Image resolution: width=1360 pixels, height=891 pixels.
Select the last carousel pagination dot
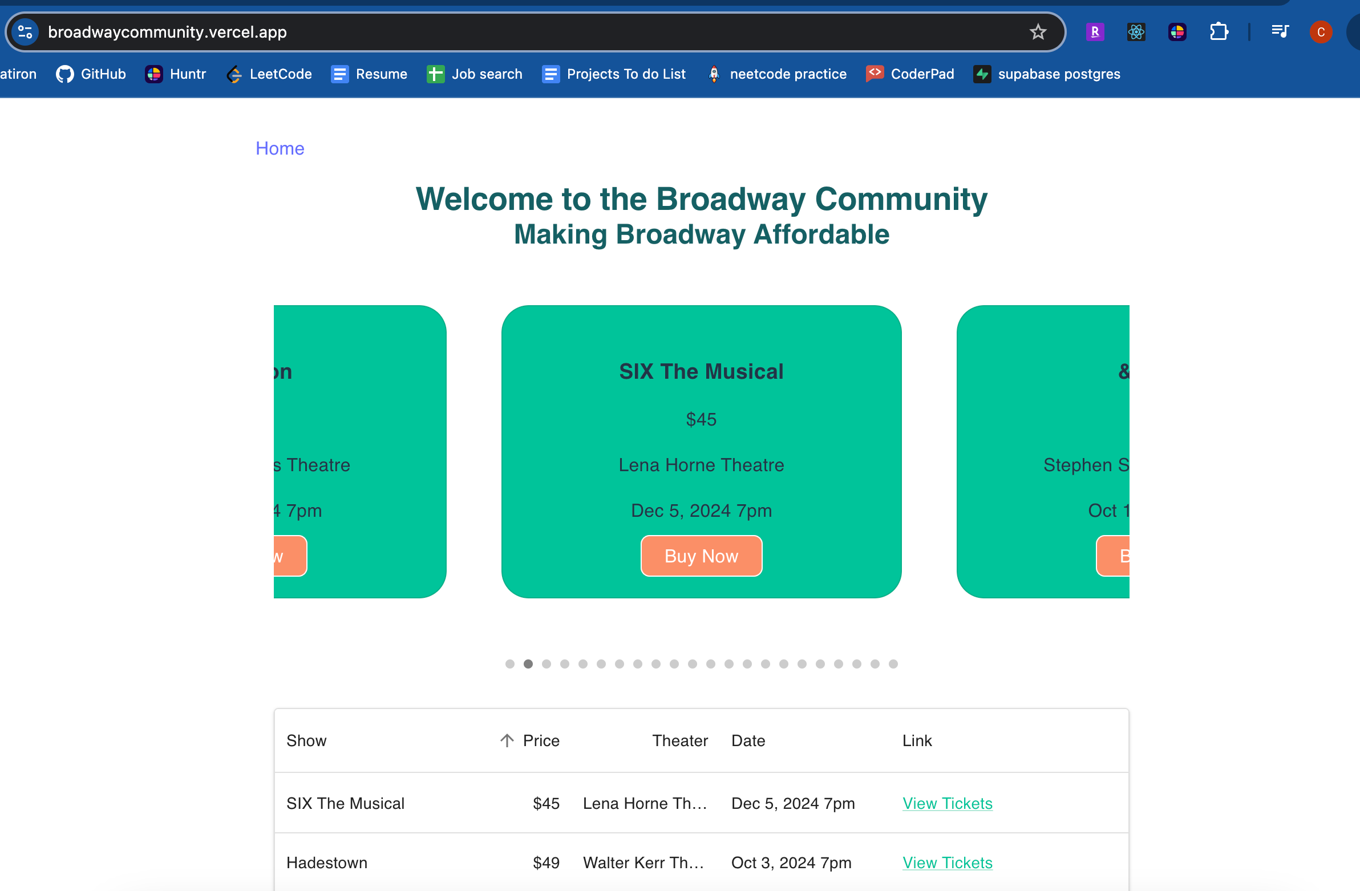pos(893,664)
